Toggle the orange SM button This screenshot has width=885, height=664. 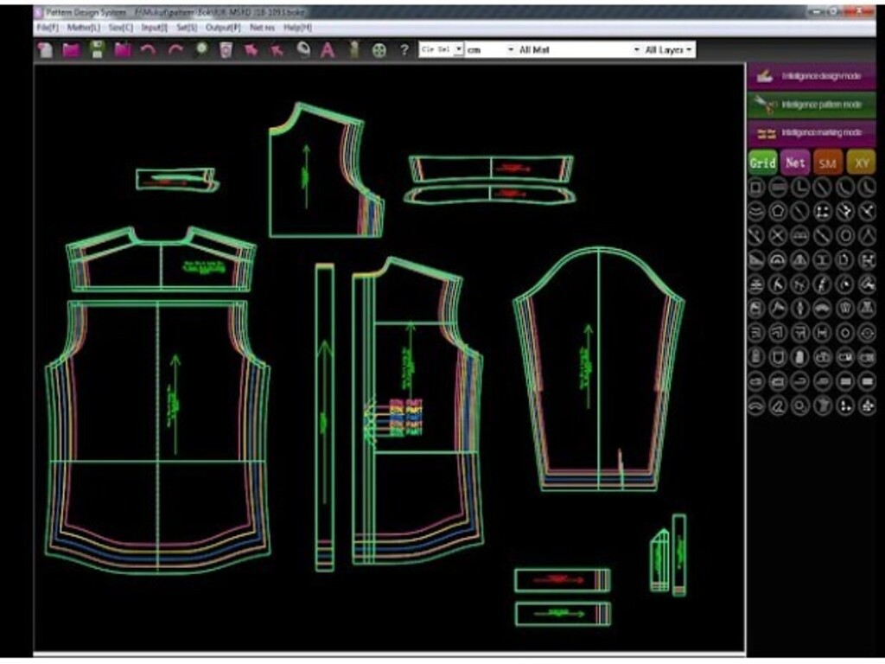[x=827, y=162]
